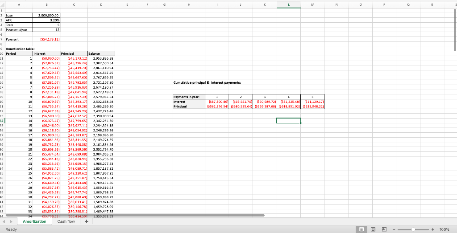Select interest cell ($6,373.47)
This screenshot has width=457, height=233.
coord(46,121)
